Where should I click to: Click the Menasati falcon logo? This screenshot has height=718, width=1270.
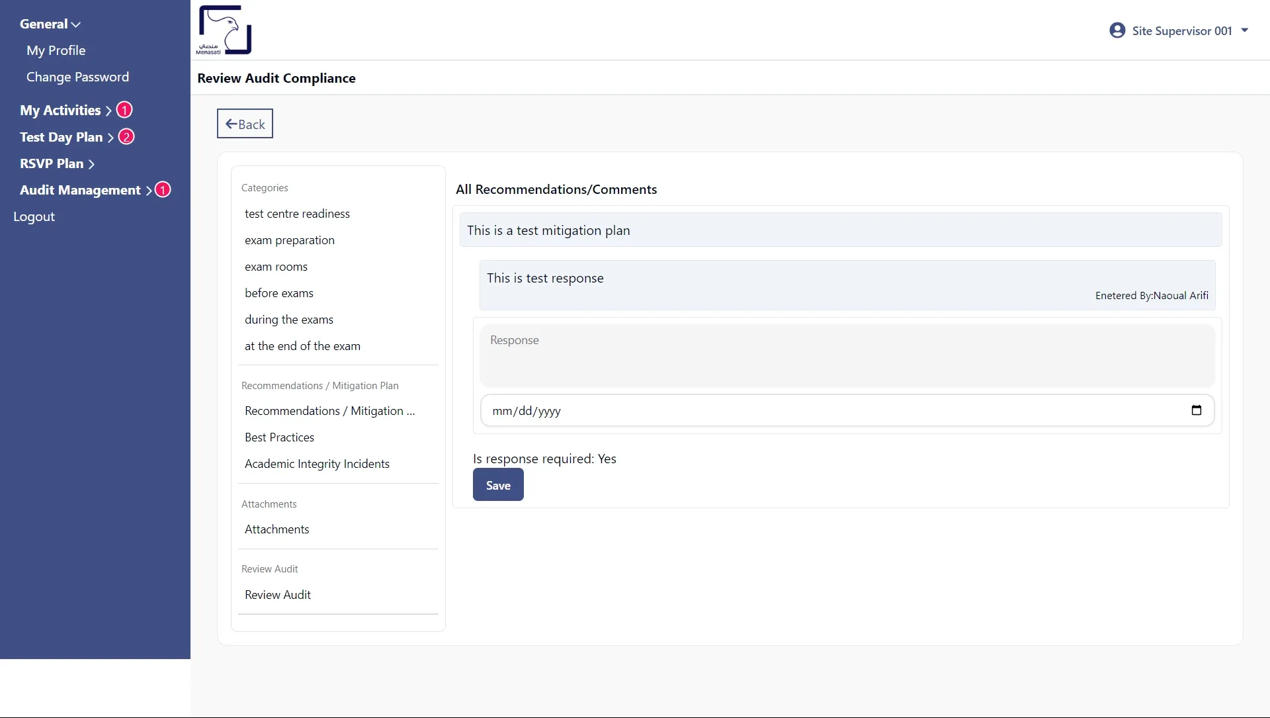pos(224,30)
